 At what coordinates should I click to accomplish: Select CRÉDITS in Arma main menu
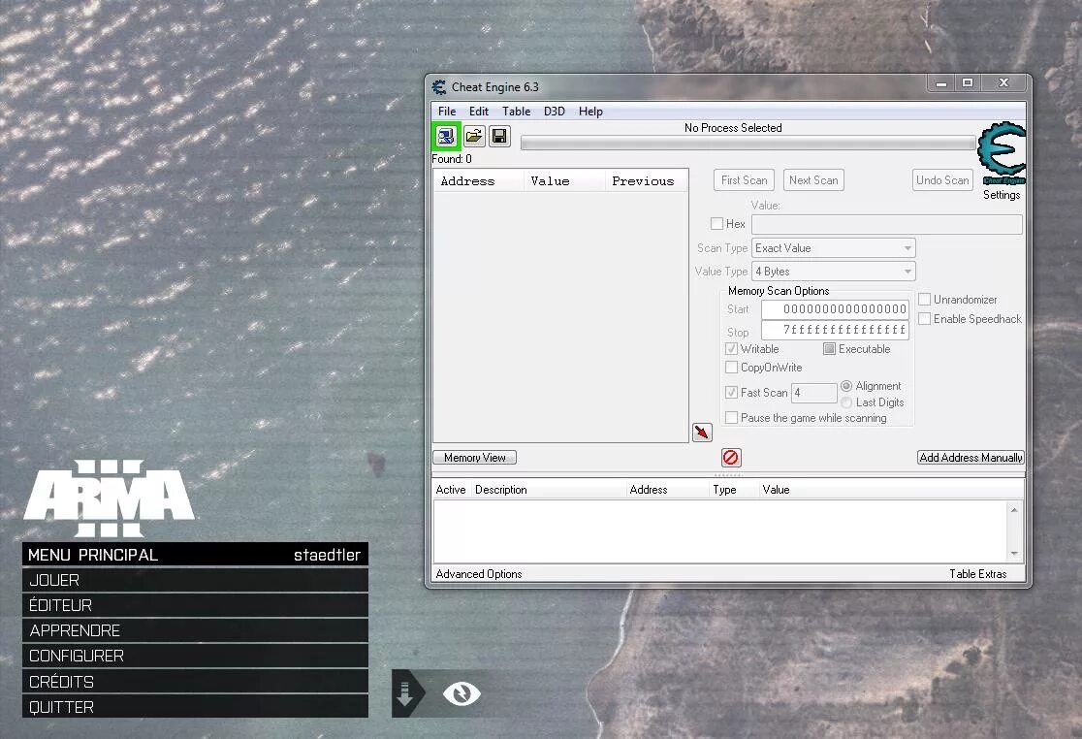click(x=195, y=682)
